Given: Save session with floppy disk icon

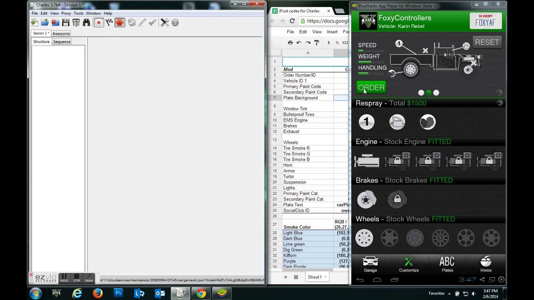Looking at the screenshot, I should [x=65, y=22].
